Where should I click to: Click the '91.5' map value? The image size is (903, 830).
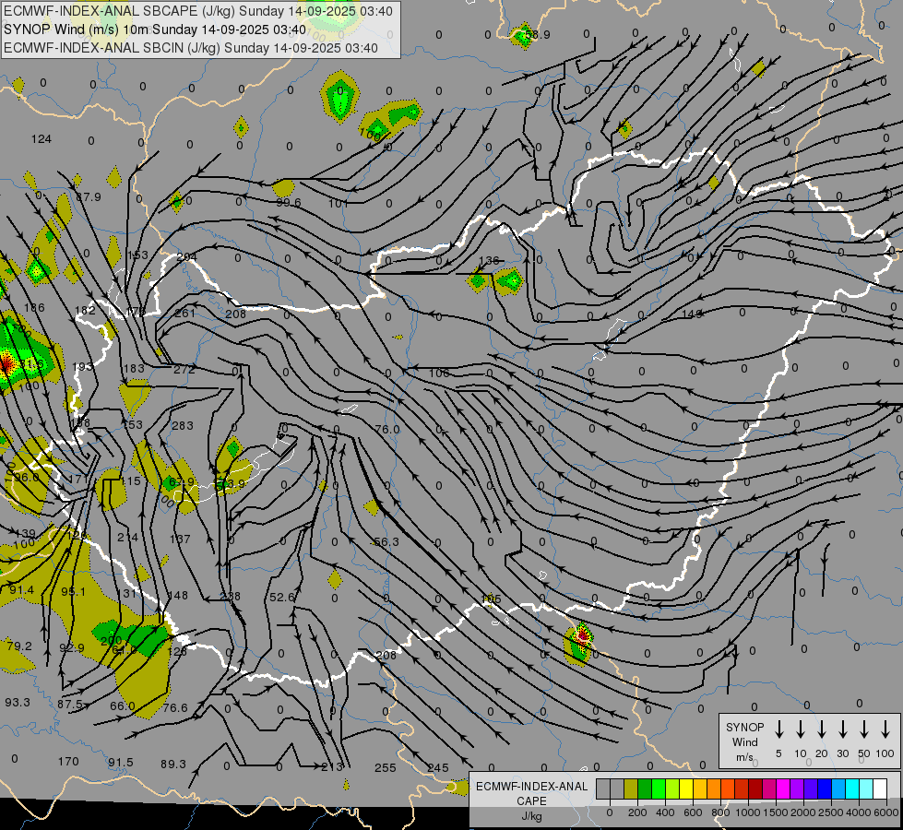tap(121, 762)
